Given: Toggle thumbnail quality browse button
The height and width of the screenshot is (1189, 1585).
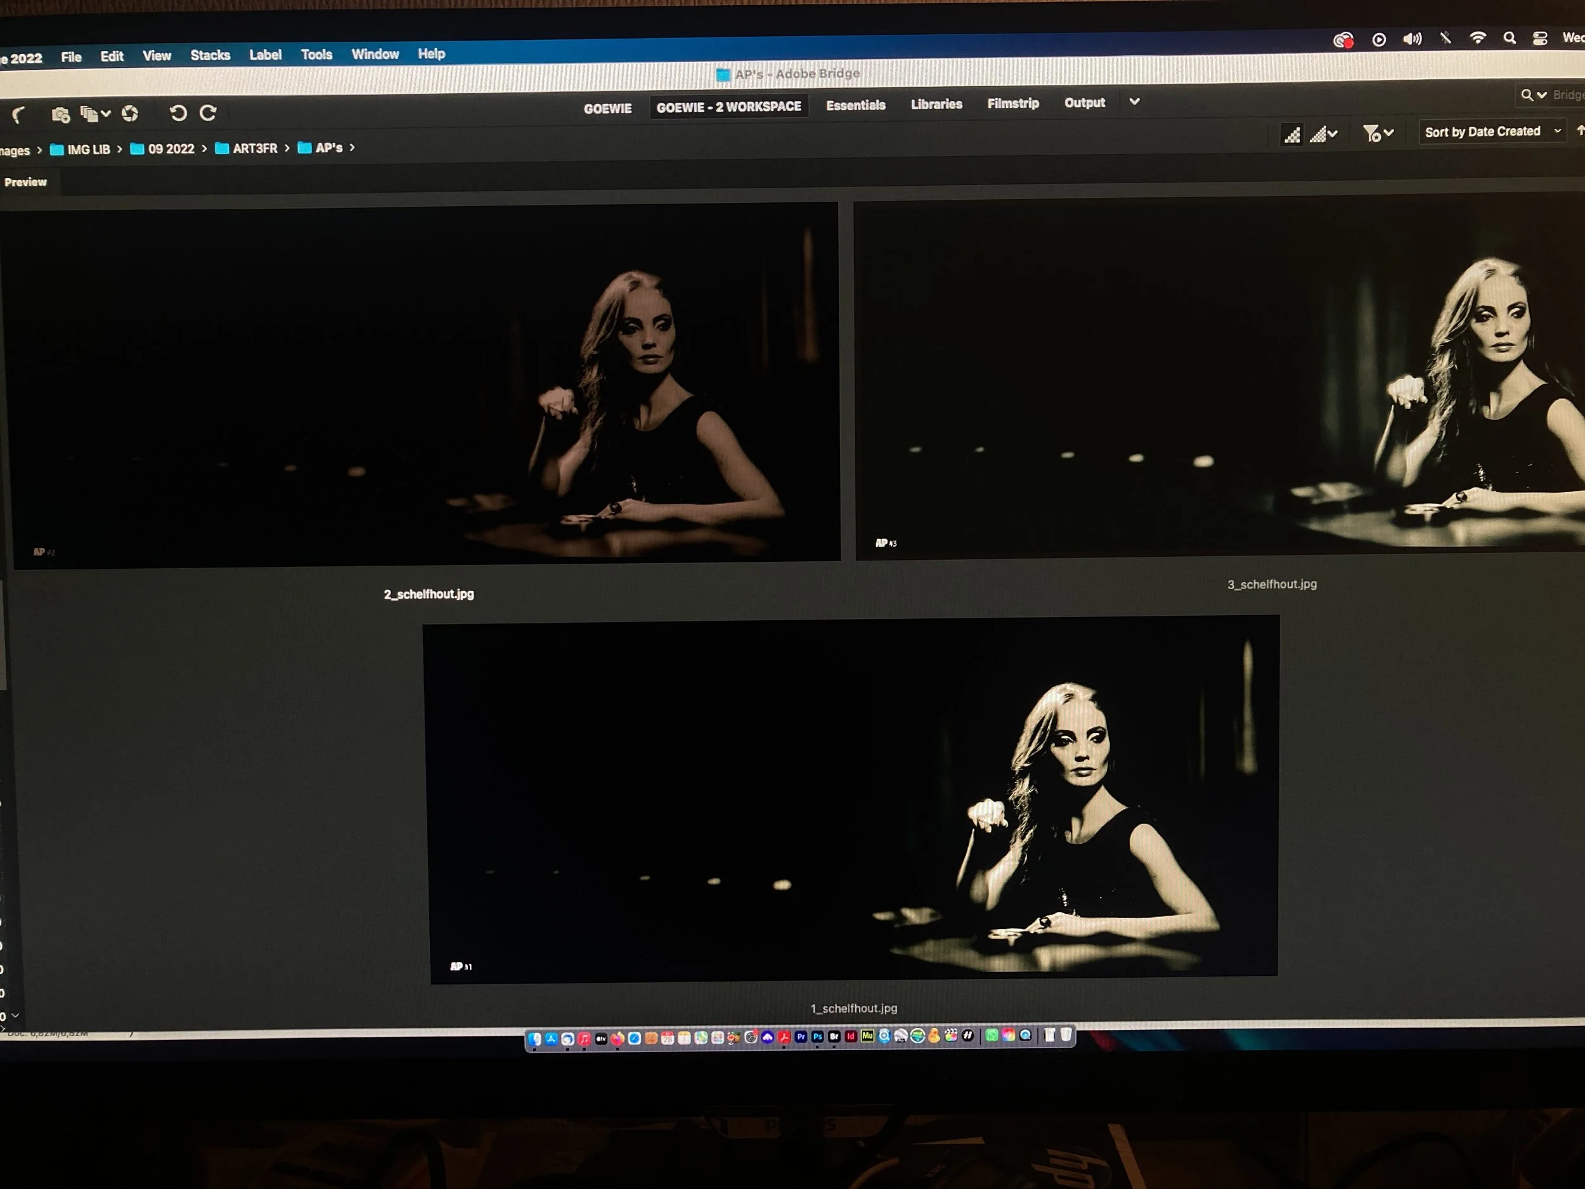Looking at the screenshot, I should point(1292,134).
